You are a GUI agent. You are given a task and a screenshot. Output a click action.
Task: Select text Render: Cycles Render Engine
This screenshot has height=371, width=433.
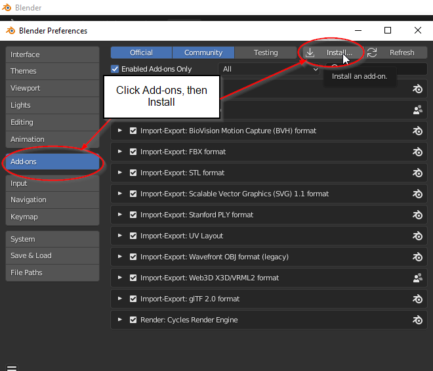click(x=189, y=320)
